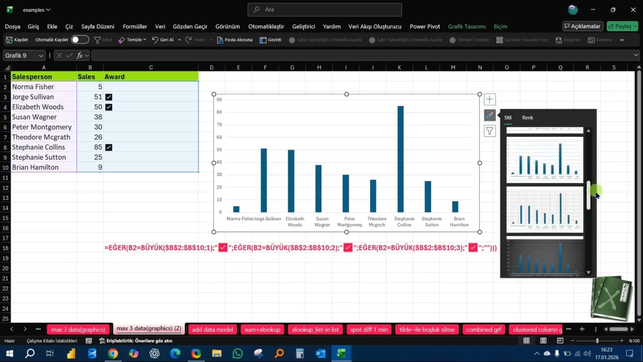Viewport: 643px width, 362px height.
Task: Open the spot diff 1 min sheet tab
Action: point(369,329)
